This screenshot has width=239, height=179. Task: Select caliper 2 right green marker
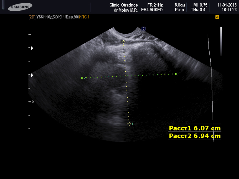(176, 74)
